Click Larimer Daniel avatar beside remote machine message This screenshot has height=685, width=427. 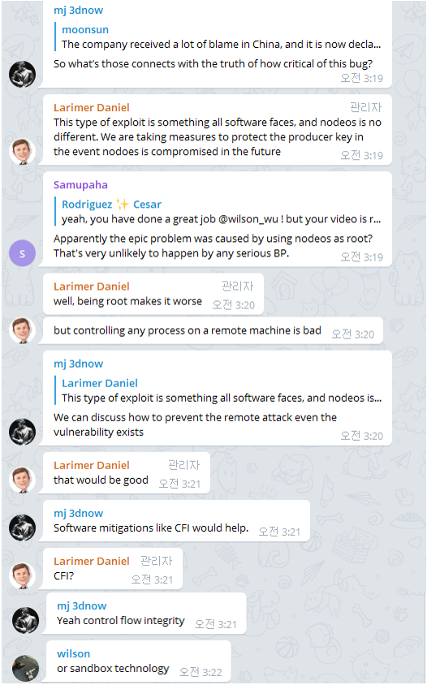click(x=22, y=330)
